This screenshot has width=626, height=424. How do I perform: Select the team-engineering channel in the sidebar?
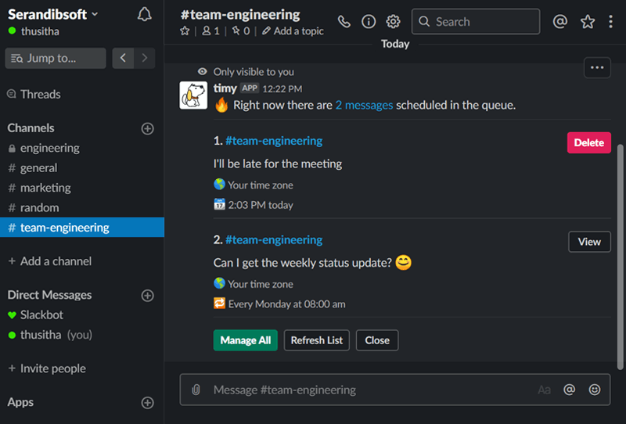pos(82,227)
